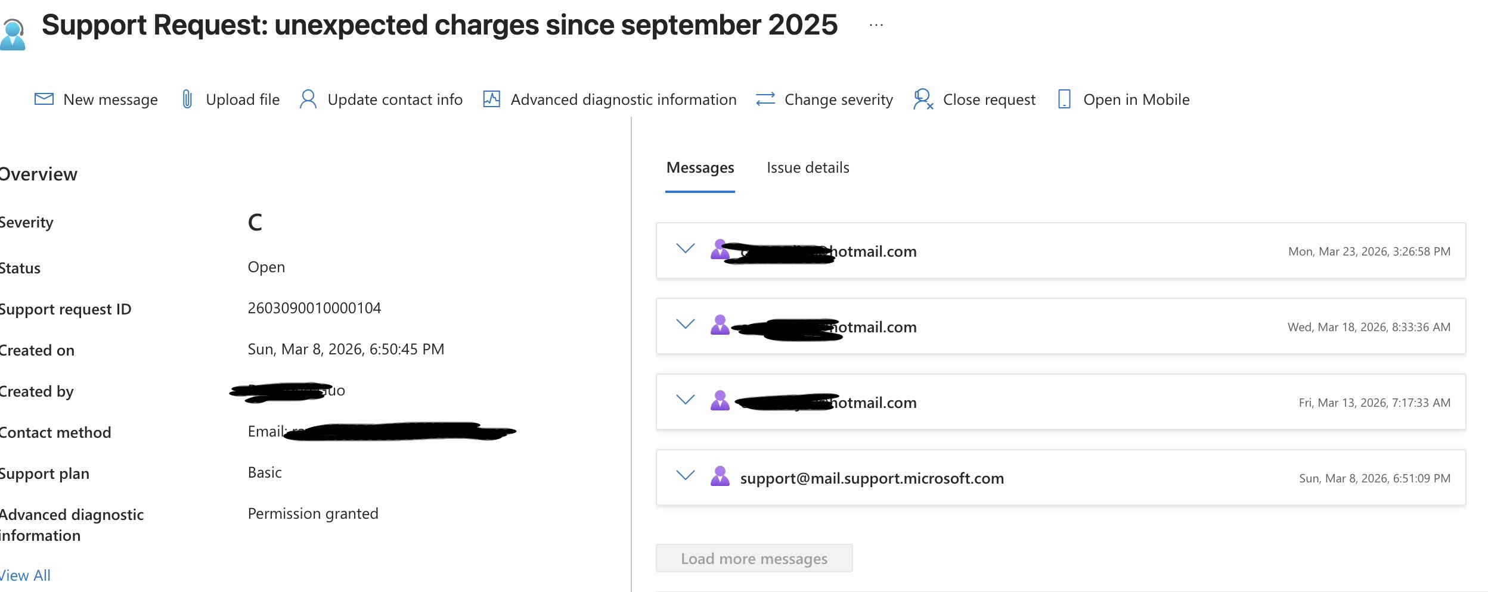The image size is (1488, 592).
Task: Open Advanced diagnostic information chart icon
Action: click(x=491, y=99)
